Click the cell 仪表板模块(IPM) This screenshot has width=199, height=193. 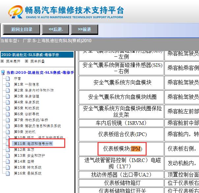121,149
